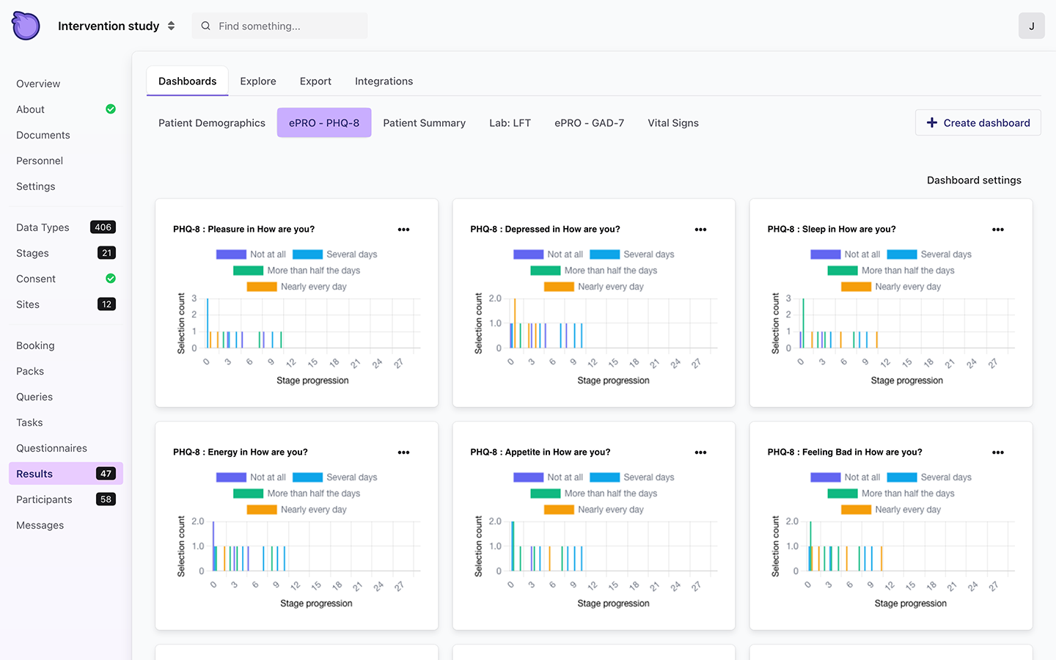Viewport: 1056px width, 660px height.
Task: Toggle Nearly every day legend in Energy chart
Action: pos(296,510)
